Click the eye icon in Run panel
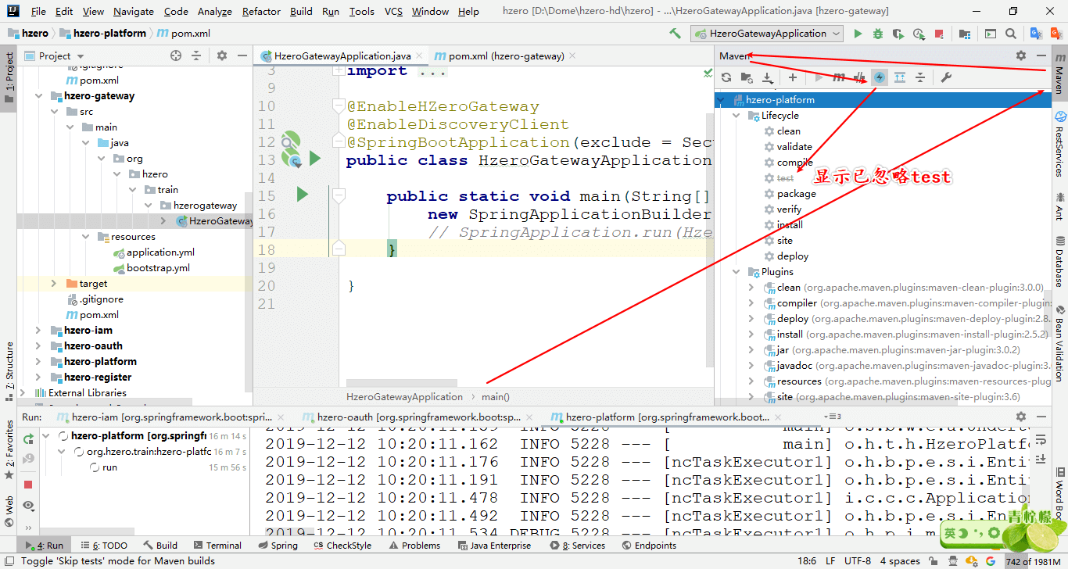The image size is (1068, 569). [28, 506]
